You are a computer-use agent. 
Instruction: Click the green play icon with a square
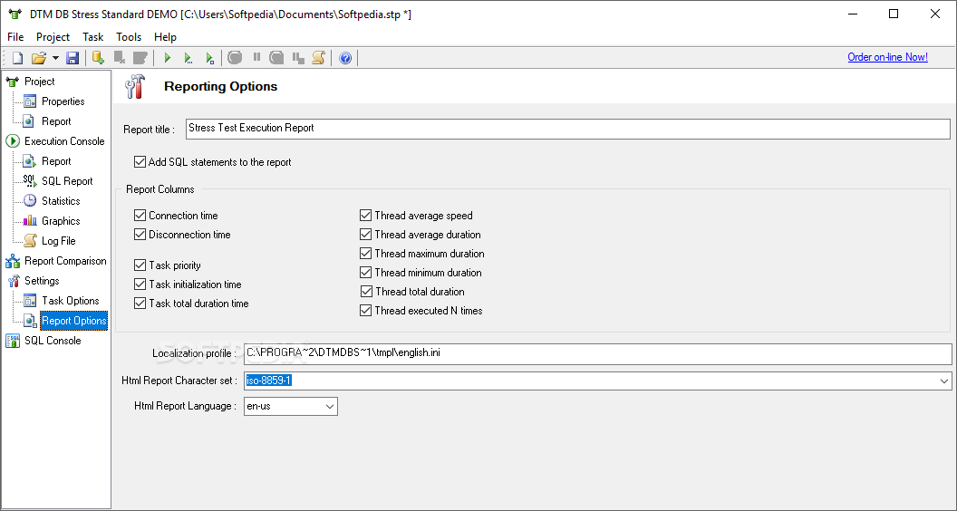pos(209,58)
